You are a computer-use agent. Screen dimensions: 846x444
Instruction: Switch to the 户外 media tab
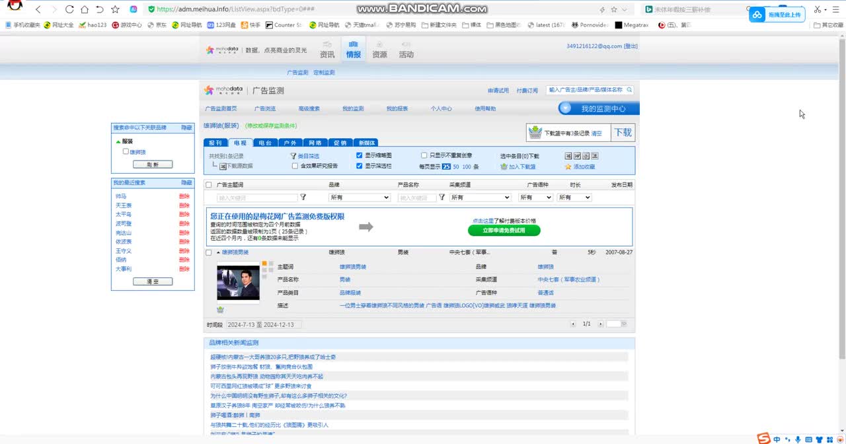click(290, 143)
